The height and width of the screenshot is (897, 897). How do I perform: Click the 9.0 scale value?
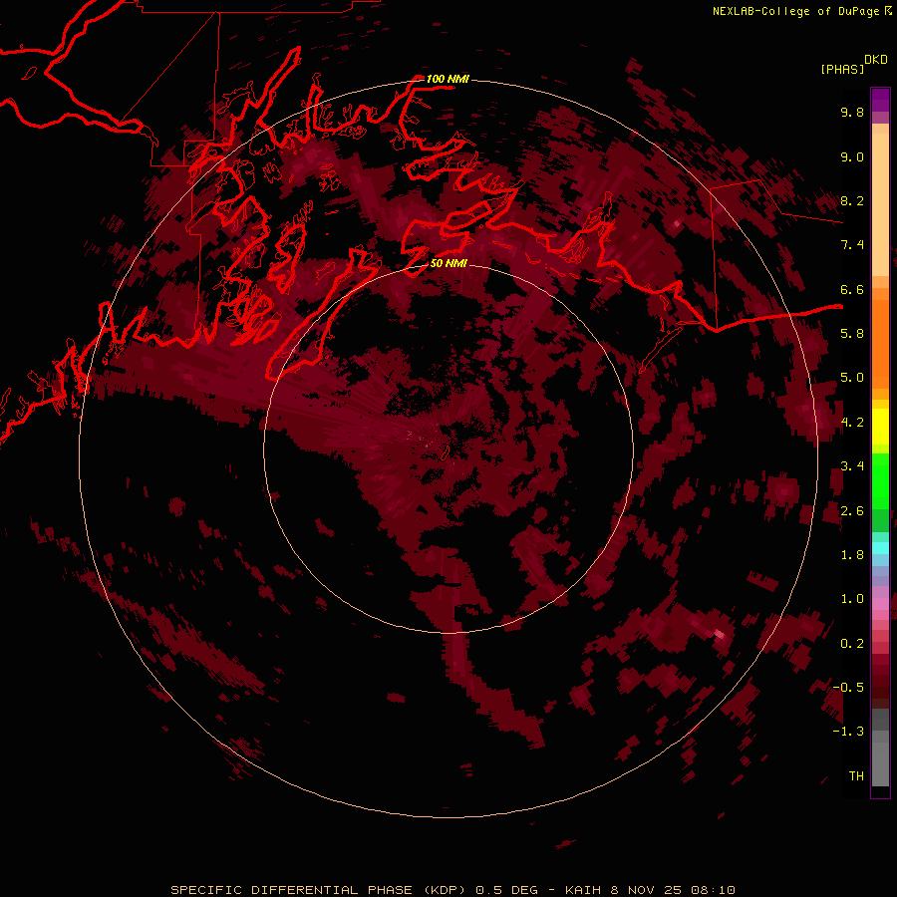pyautogui.click(x=852, y=156)
